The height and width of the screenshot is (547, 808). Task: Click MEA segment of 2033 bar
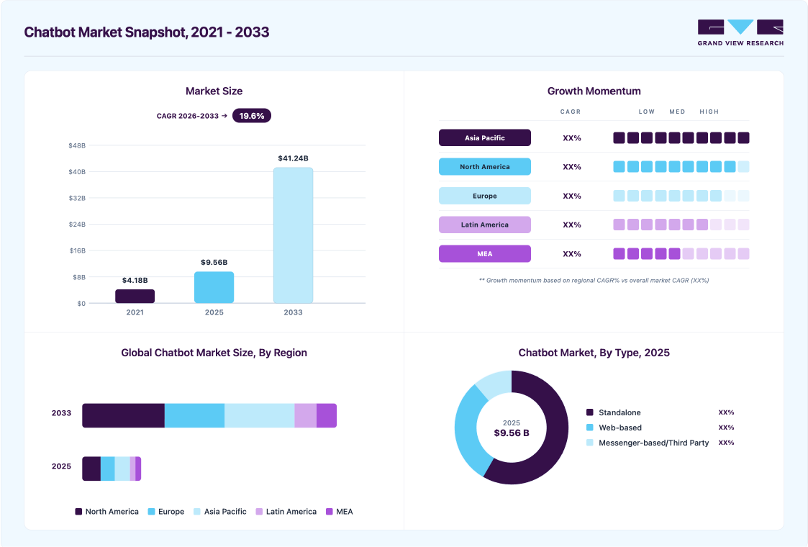point(326,415)
